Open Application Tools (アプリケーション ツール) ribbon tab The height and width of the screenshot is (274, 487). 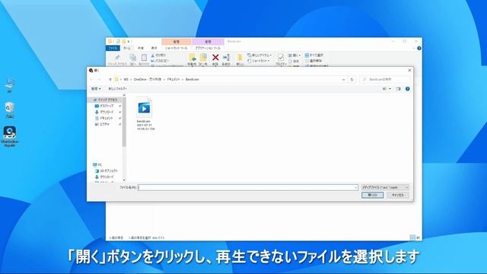208,48
